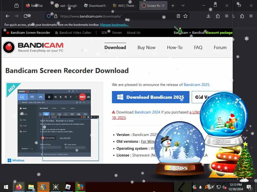Select the How-To menu item

(x=175, y=47)
